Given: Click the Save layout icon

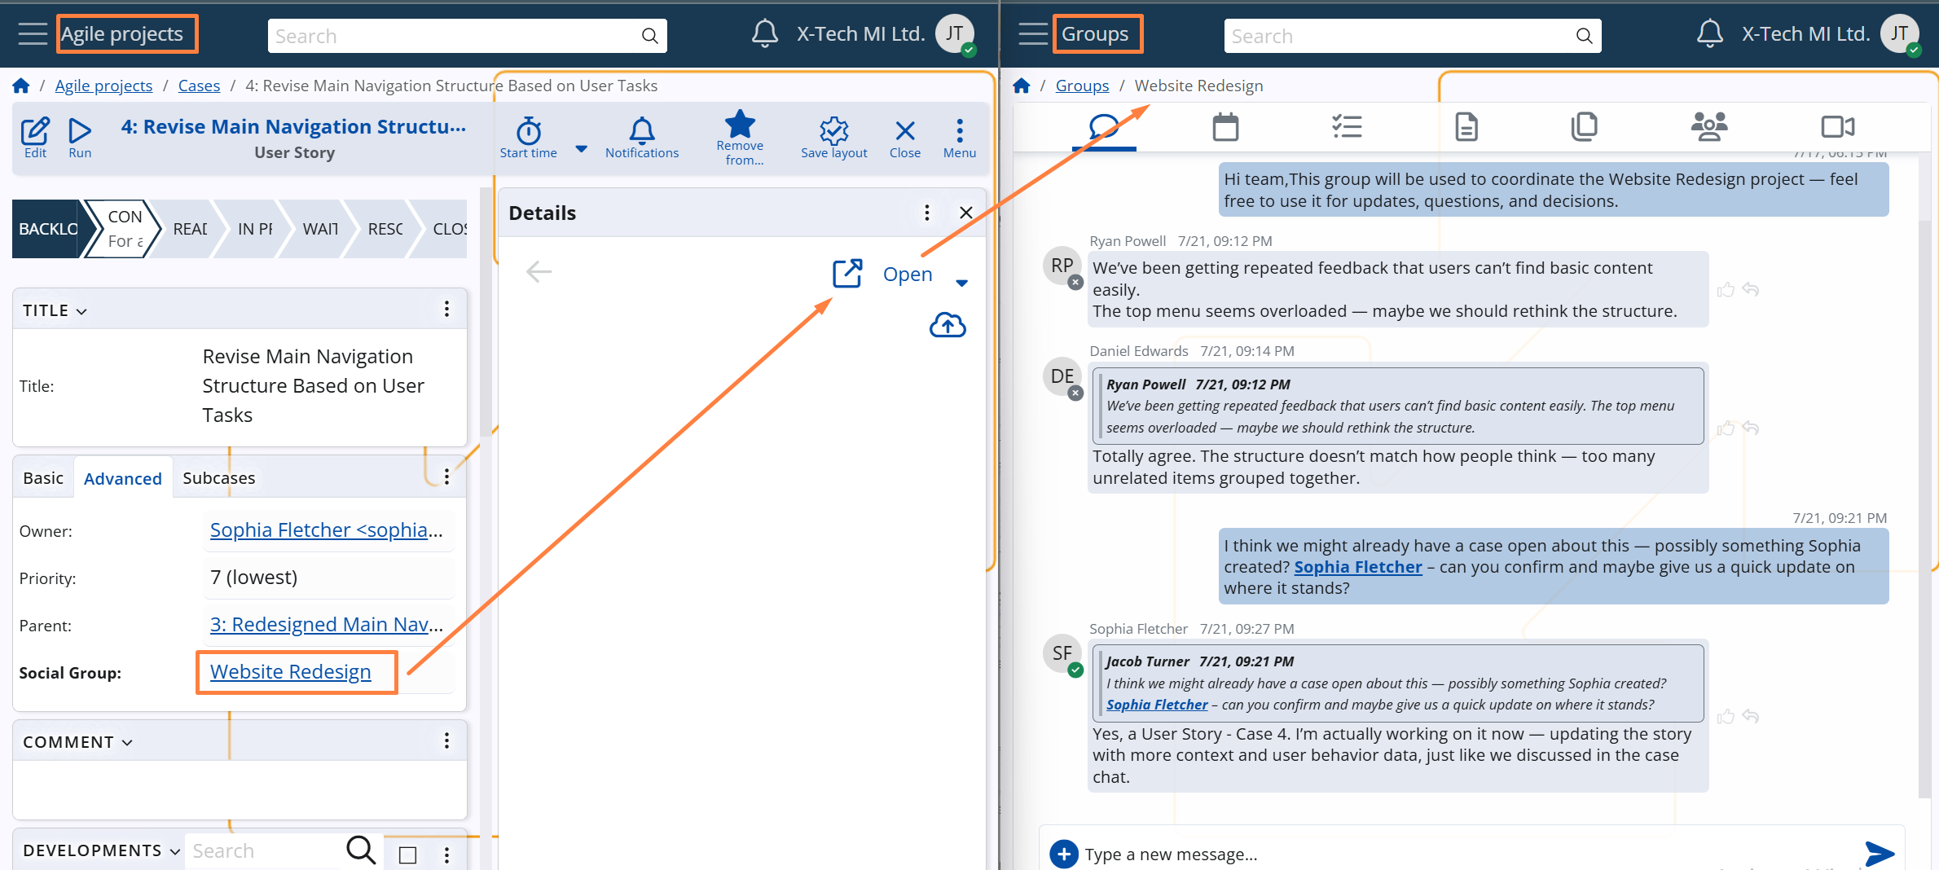Looking at the screenshot, I should point(833,130).
